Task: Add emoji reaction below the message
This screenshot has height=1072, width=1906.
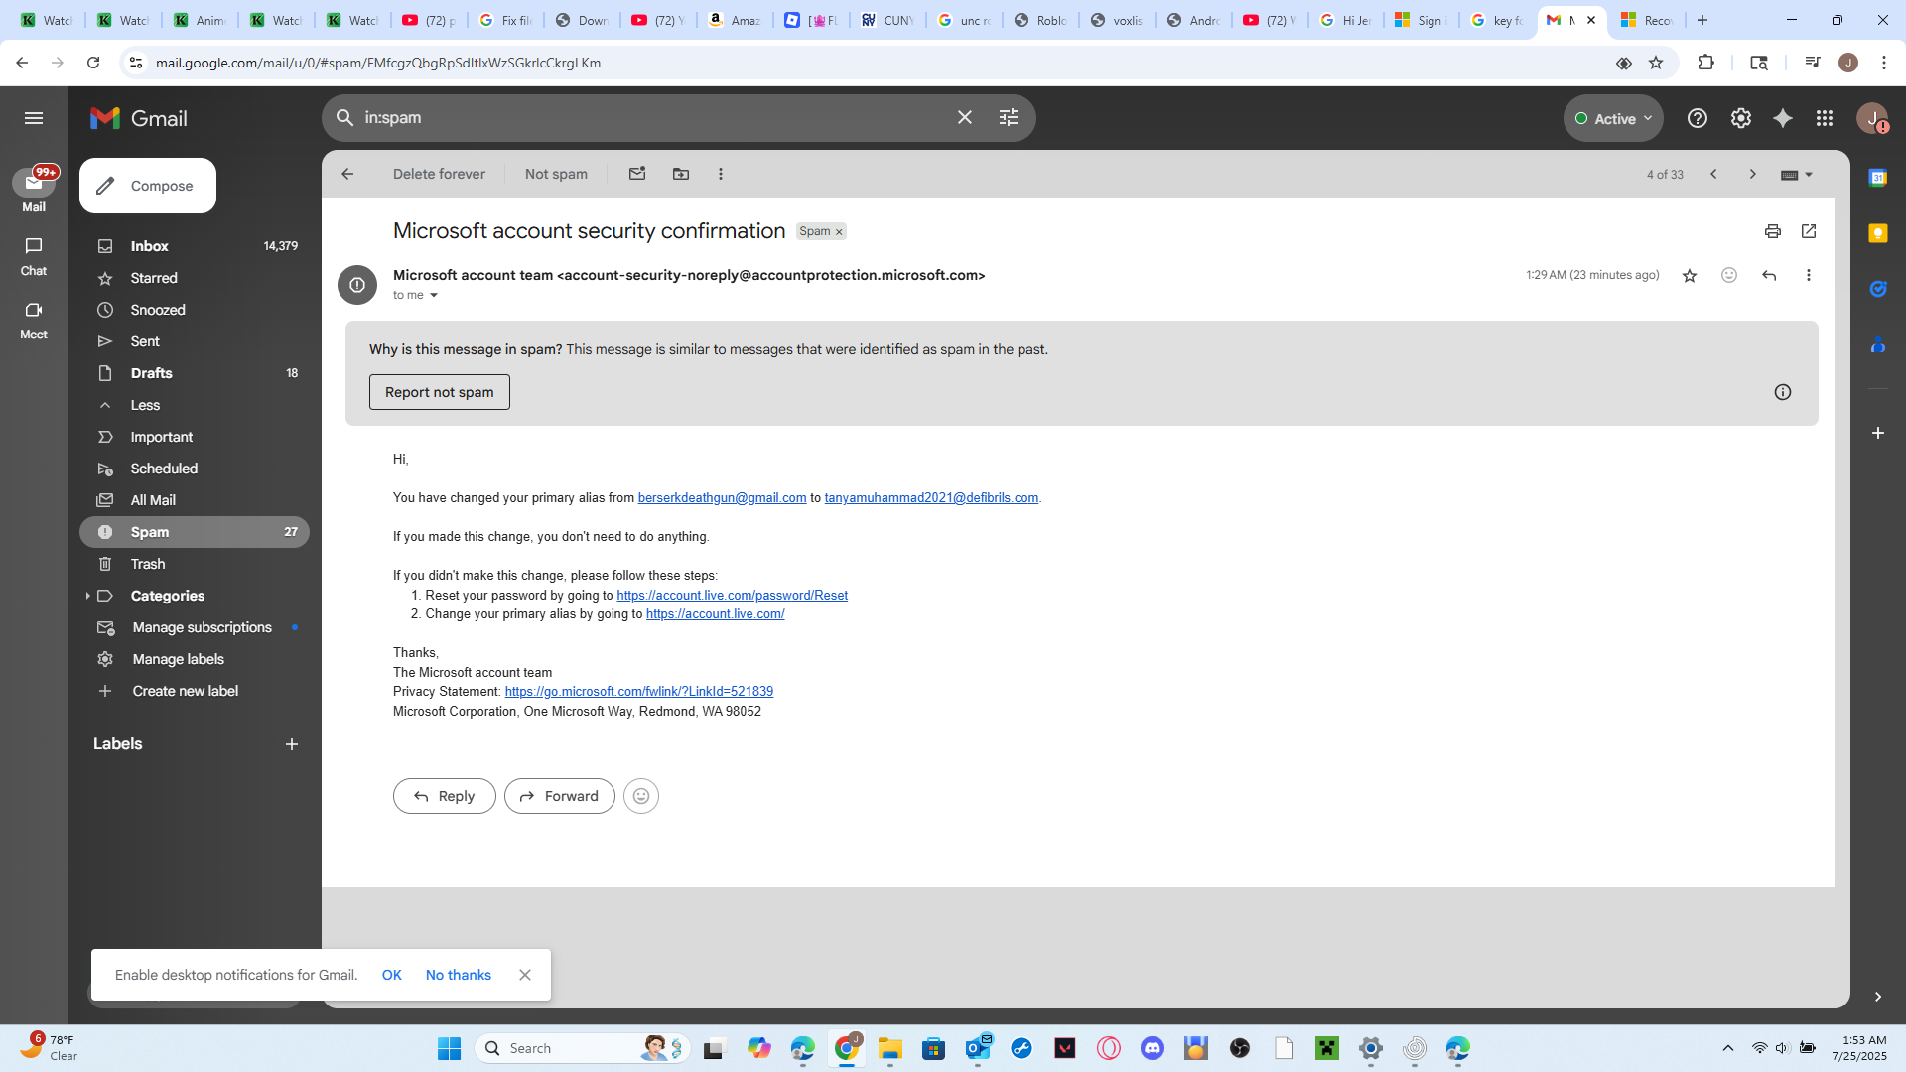Action: tap(641, 796)
